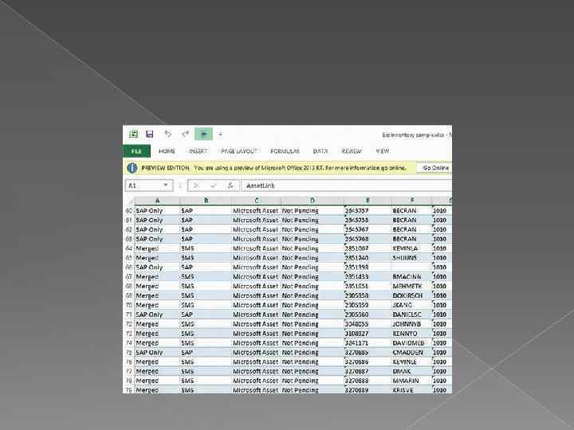Select row 60 header
The image size is (574, 430).
click(129, 210)
